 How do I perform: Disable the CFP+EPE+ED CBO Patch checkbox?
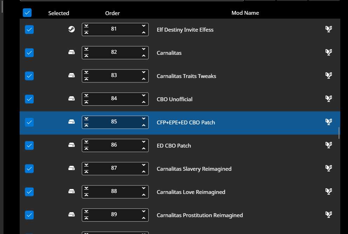29,122
